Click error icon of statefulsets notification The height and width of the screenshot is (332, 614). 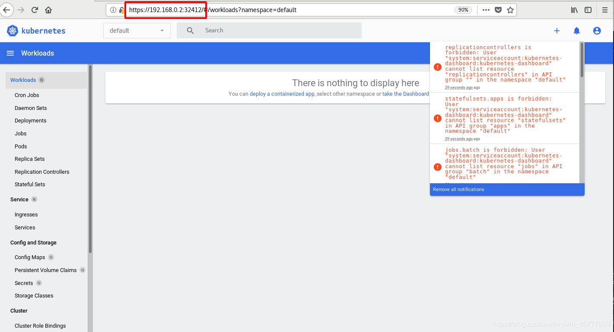pyautogui.click(x=437, y=118)
